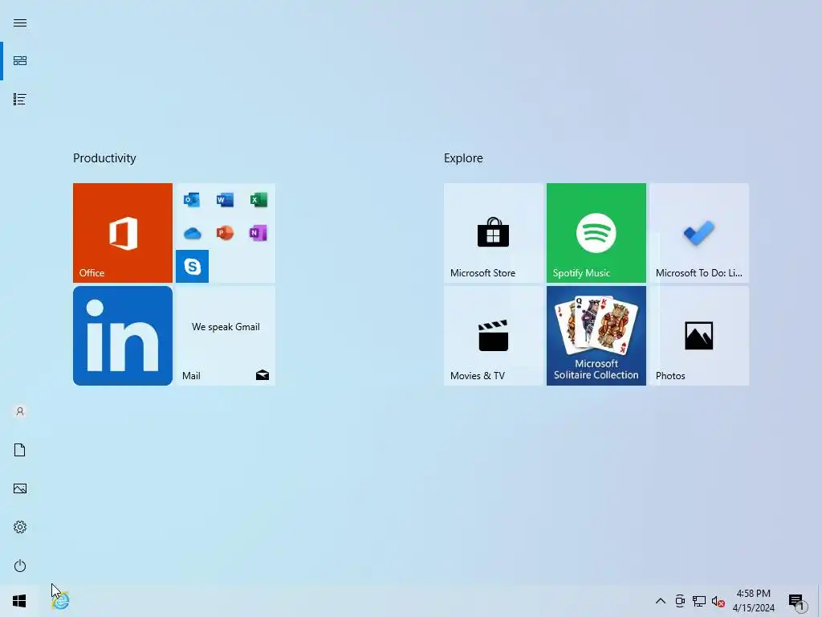The width and height of the screenshot is (822, 617).
Task: Open the LinkedIn tile
Action: [123, 336]
